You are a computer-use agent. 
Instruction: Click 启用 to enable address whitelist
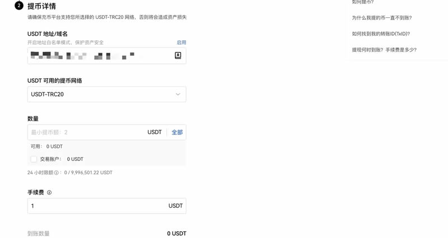[x=181, y=42]
